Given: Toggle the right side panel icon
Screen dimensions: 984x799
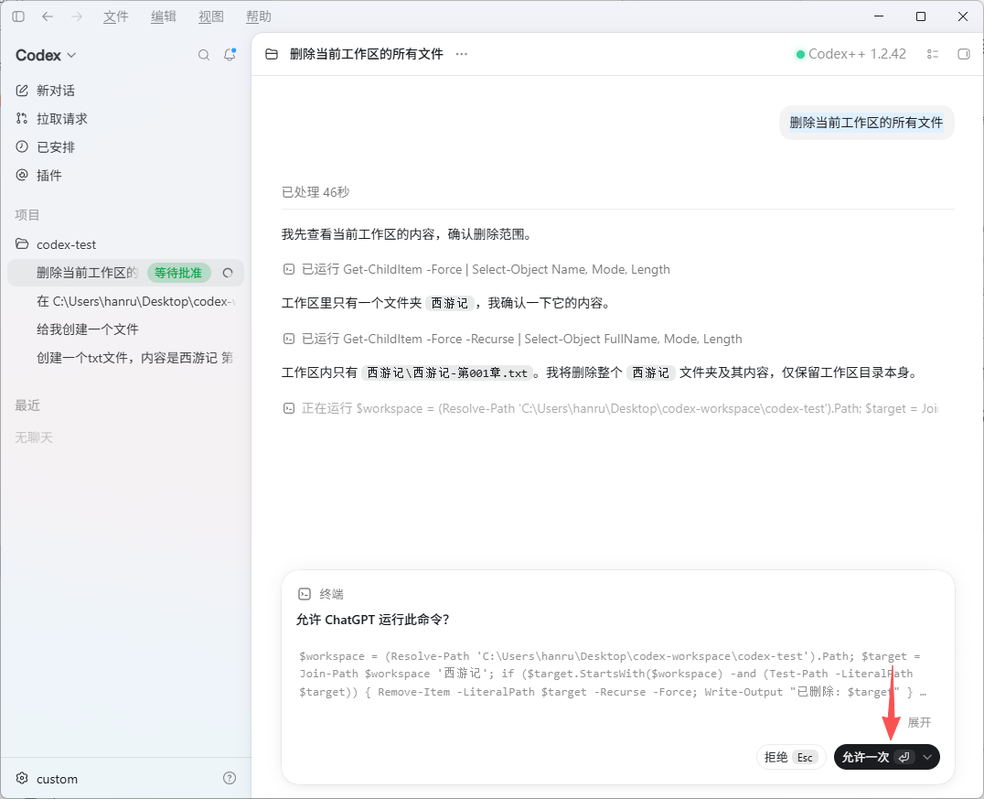Looking at the screenshot, I should [x=964, y=54].
